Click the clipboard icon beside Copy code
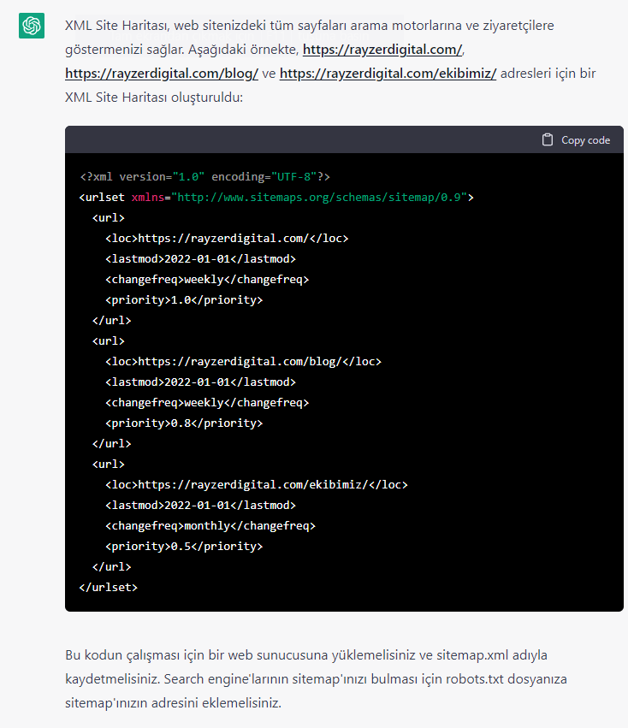This screenshot has height=728, width=628. [548, 139]
